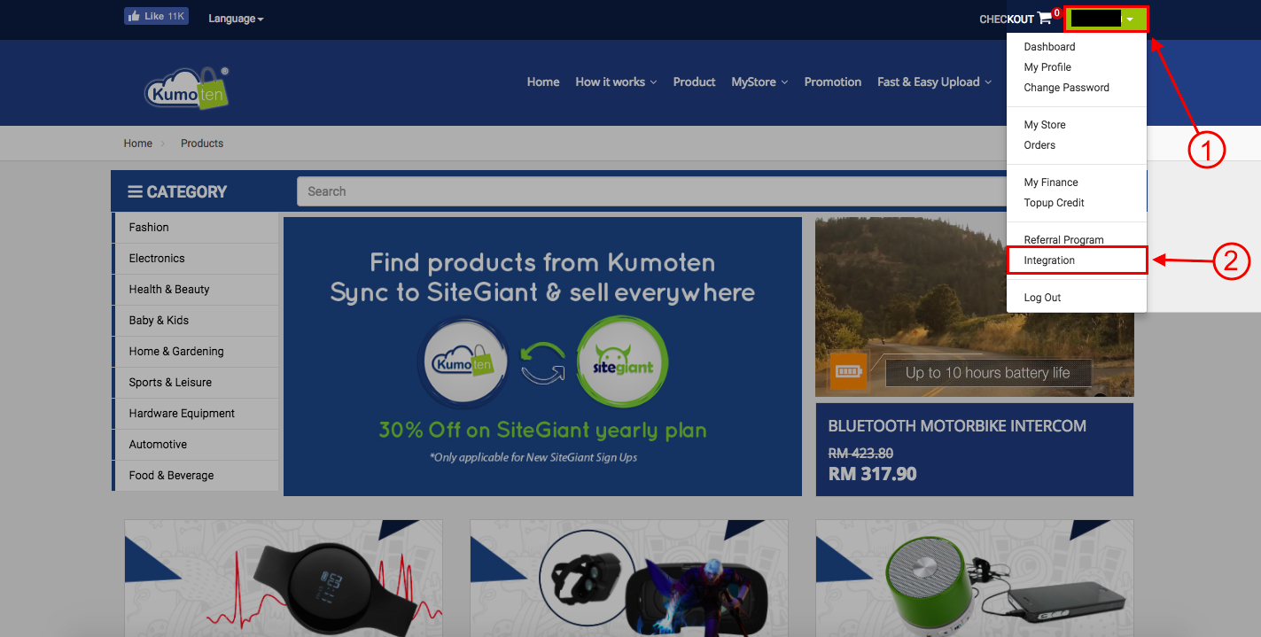Image resolution: width=1261 pixels, height=637 pixels.
Task: Click the hamburger icon beside CATEGORY
Action: click(x=136, y=191)
